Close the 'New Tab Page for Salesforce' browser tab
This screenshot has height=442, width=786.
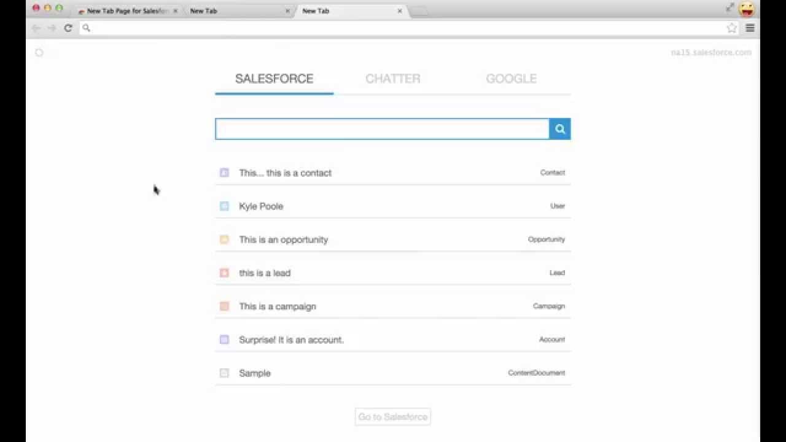[x=175, y=11]
